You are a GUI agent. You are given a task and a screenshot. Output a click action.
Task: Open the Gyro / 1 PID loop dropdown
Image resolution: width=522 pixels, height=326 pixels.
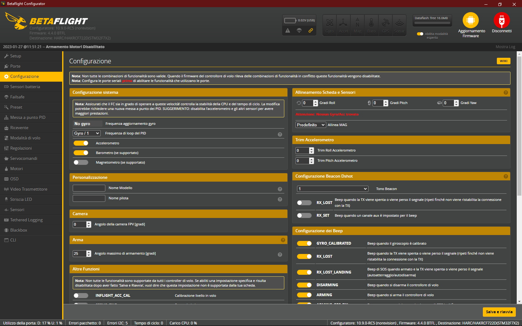(87, 133)
